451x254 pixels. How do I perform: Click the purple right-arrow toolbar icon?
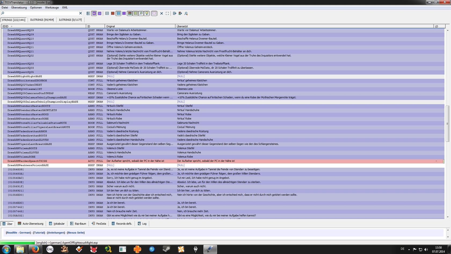100,13
